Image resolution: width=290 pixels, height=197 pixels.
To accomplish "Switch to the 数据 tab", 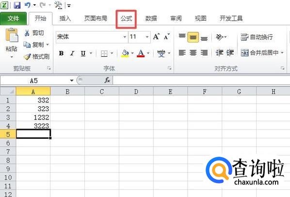I will click(151, 18).
